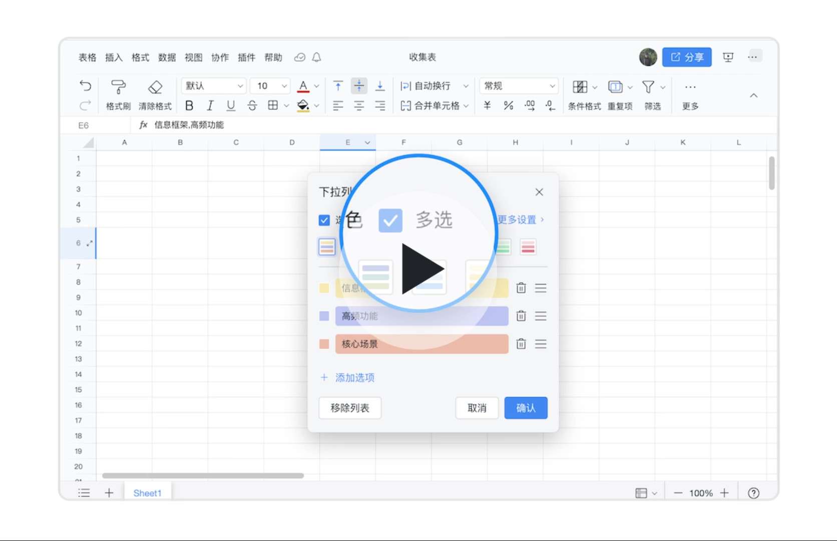
Task: Open the top-right ellipsis menu
Action: [752, 57]
